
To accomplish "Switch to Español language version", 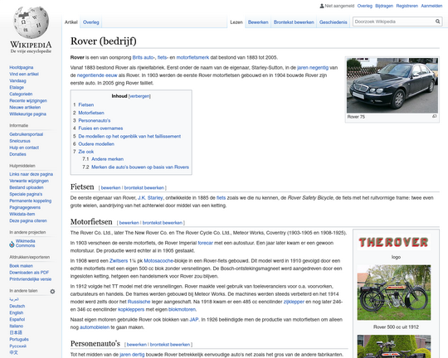I will point(17,319).
